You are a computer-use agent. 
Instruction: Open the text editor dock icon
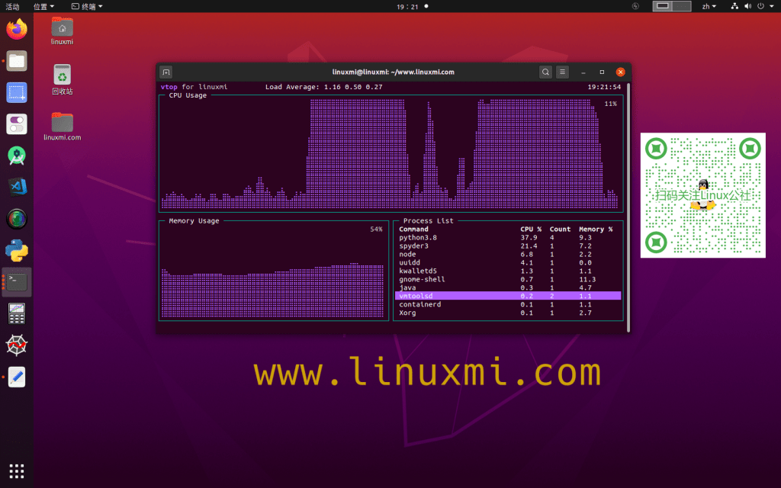(17, 377)
